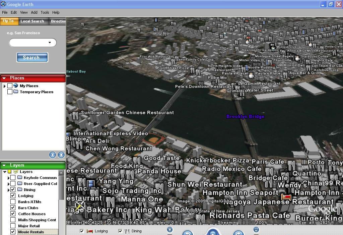Uncheck the bottom bar Dining checkbox
Image resolution: width=343 pixels, height=235 pixels.
pyautogui.click(x=120, y=231)
